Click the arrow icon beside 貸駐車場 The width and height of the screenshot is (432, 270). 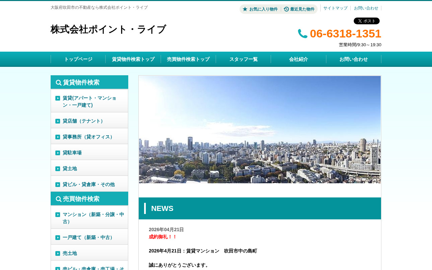(58, 153)
